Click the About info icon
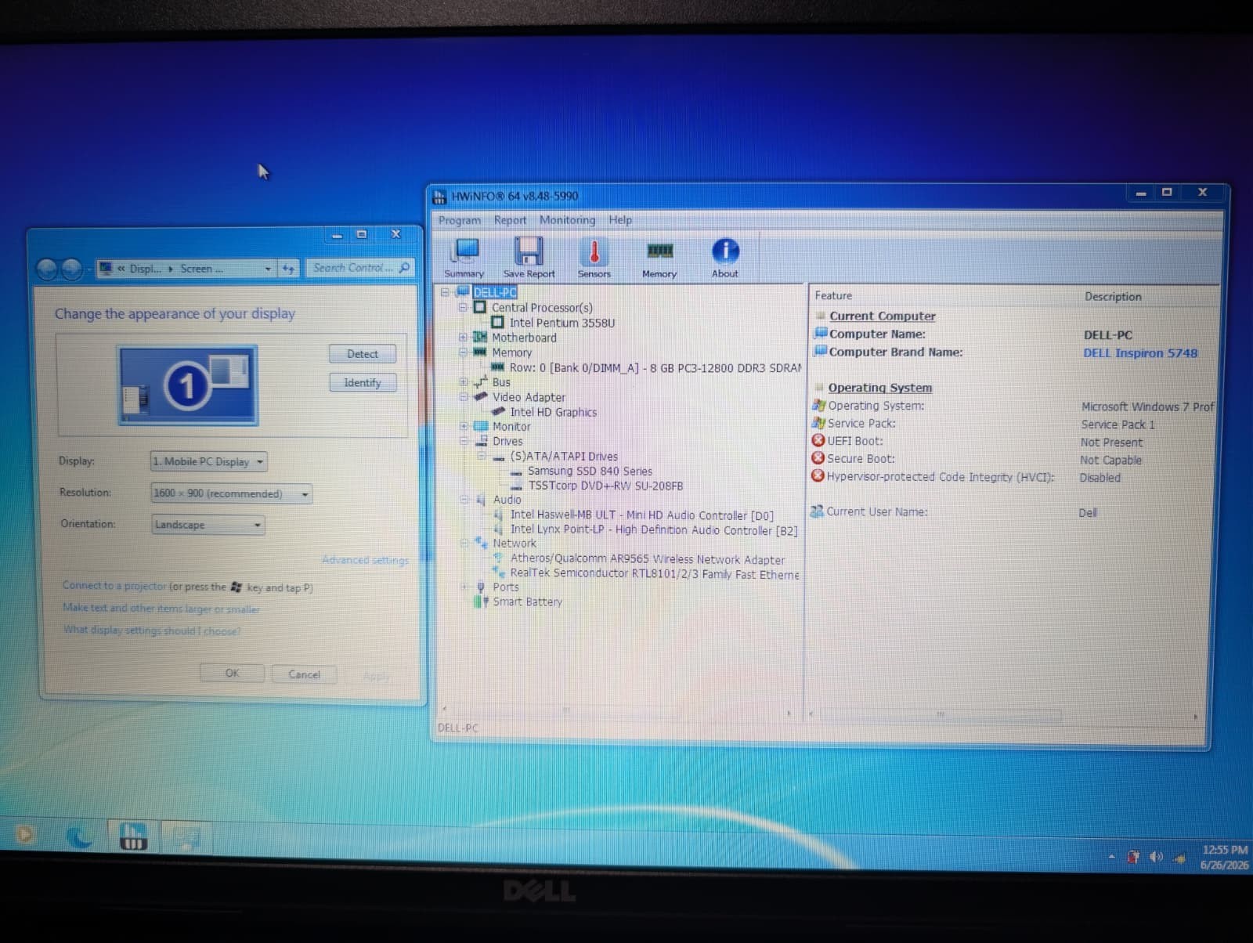 [x=725, y=257]
